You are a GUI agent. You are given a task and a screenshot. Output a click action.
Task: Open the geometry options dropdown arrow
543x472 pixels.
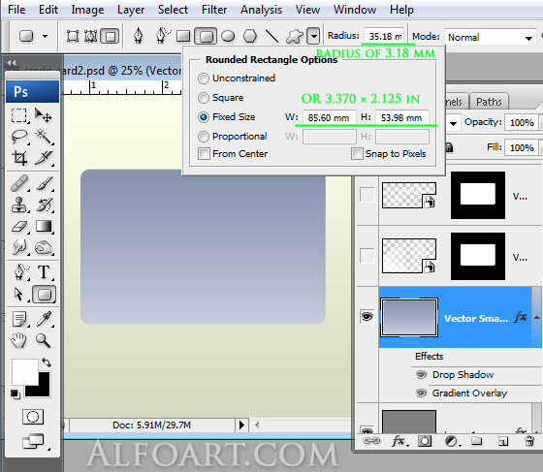point(313,36)
